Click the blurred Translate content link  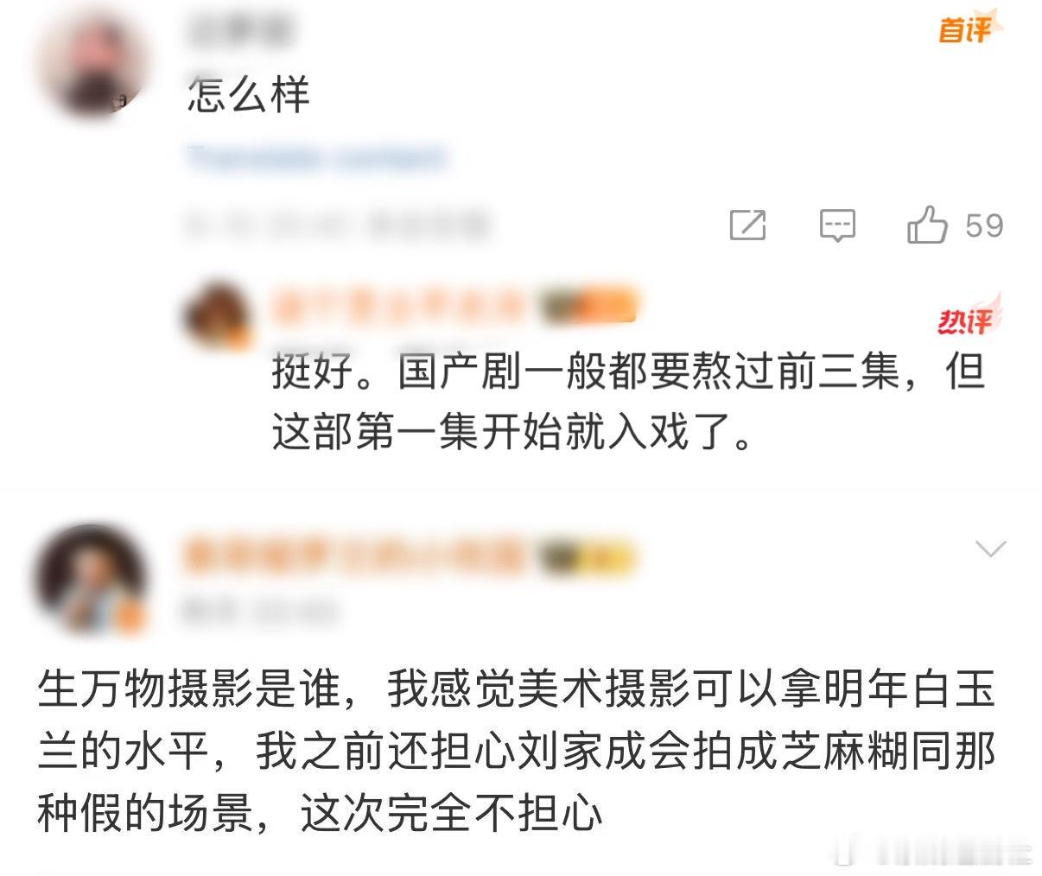(316, 158)
